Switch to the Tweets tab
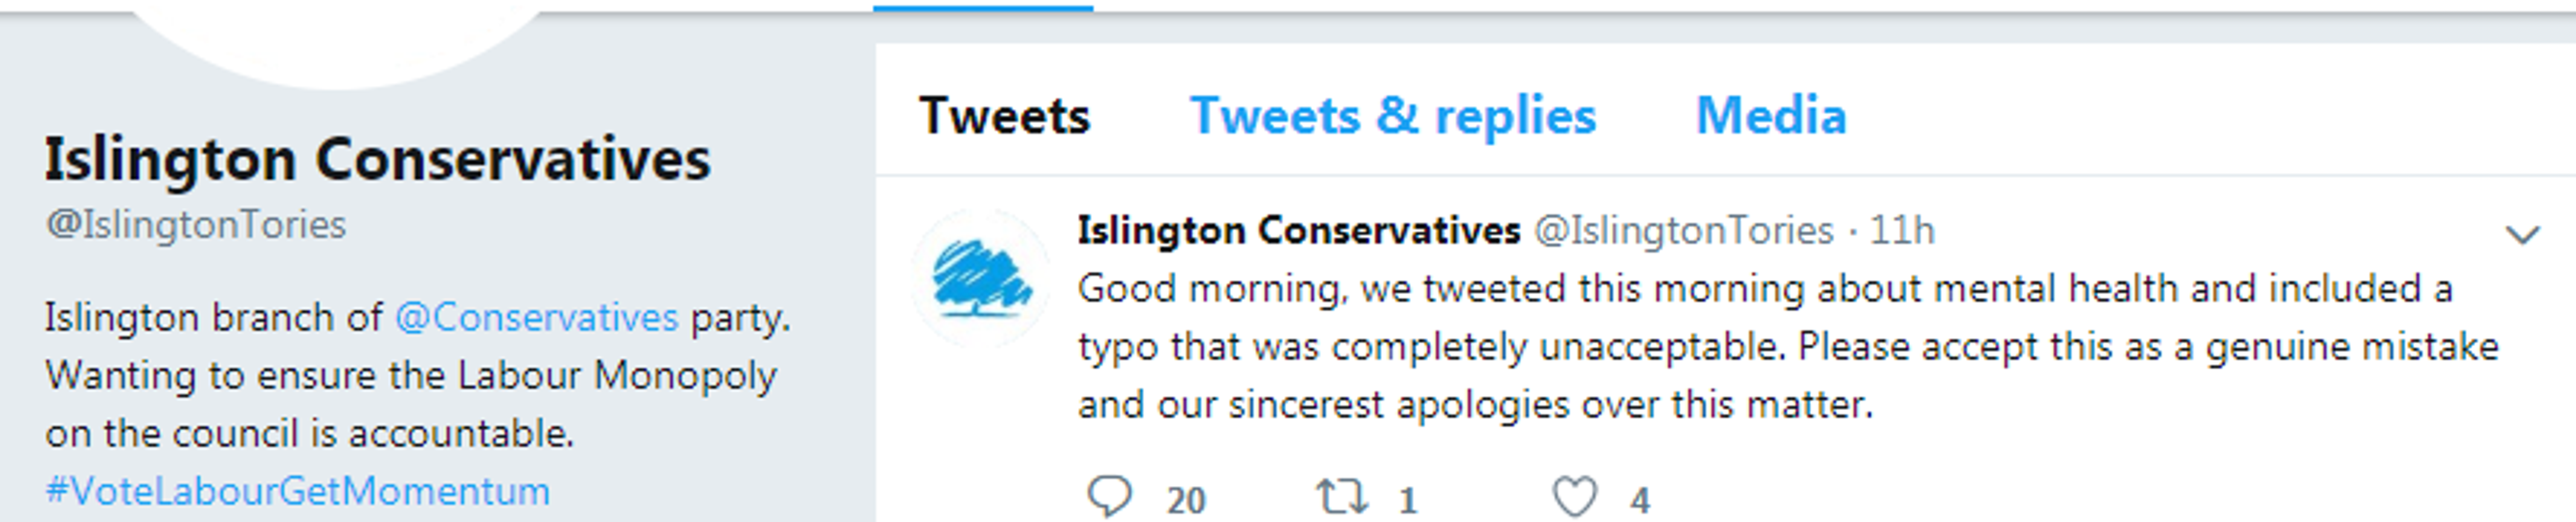Screen dimensions: 2576x522 pos(1004,116)
